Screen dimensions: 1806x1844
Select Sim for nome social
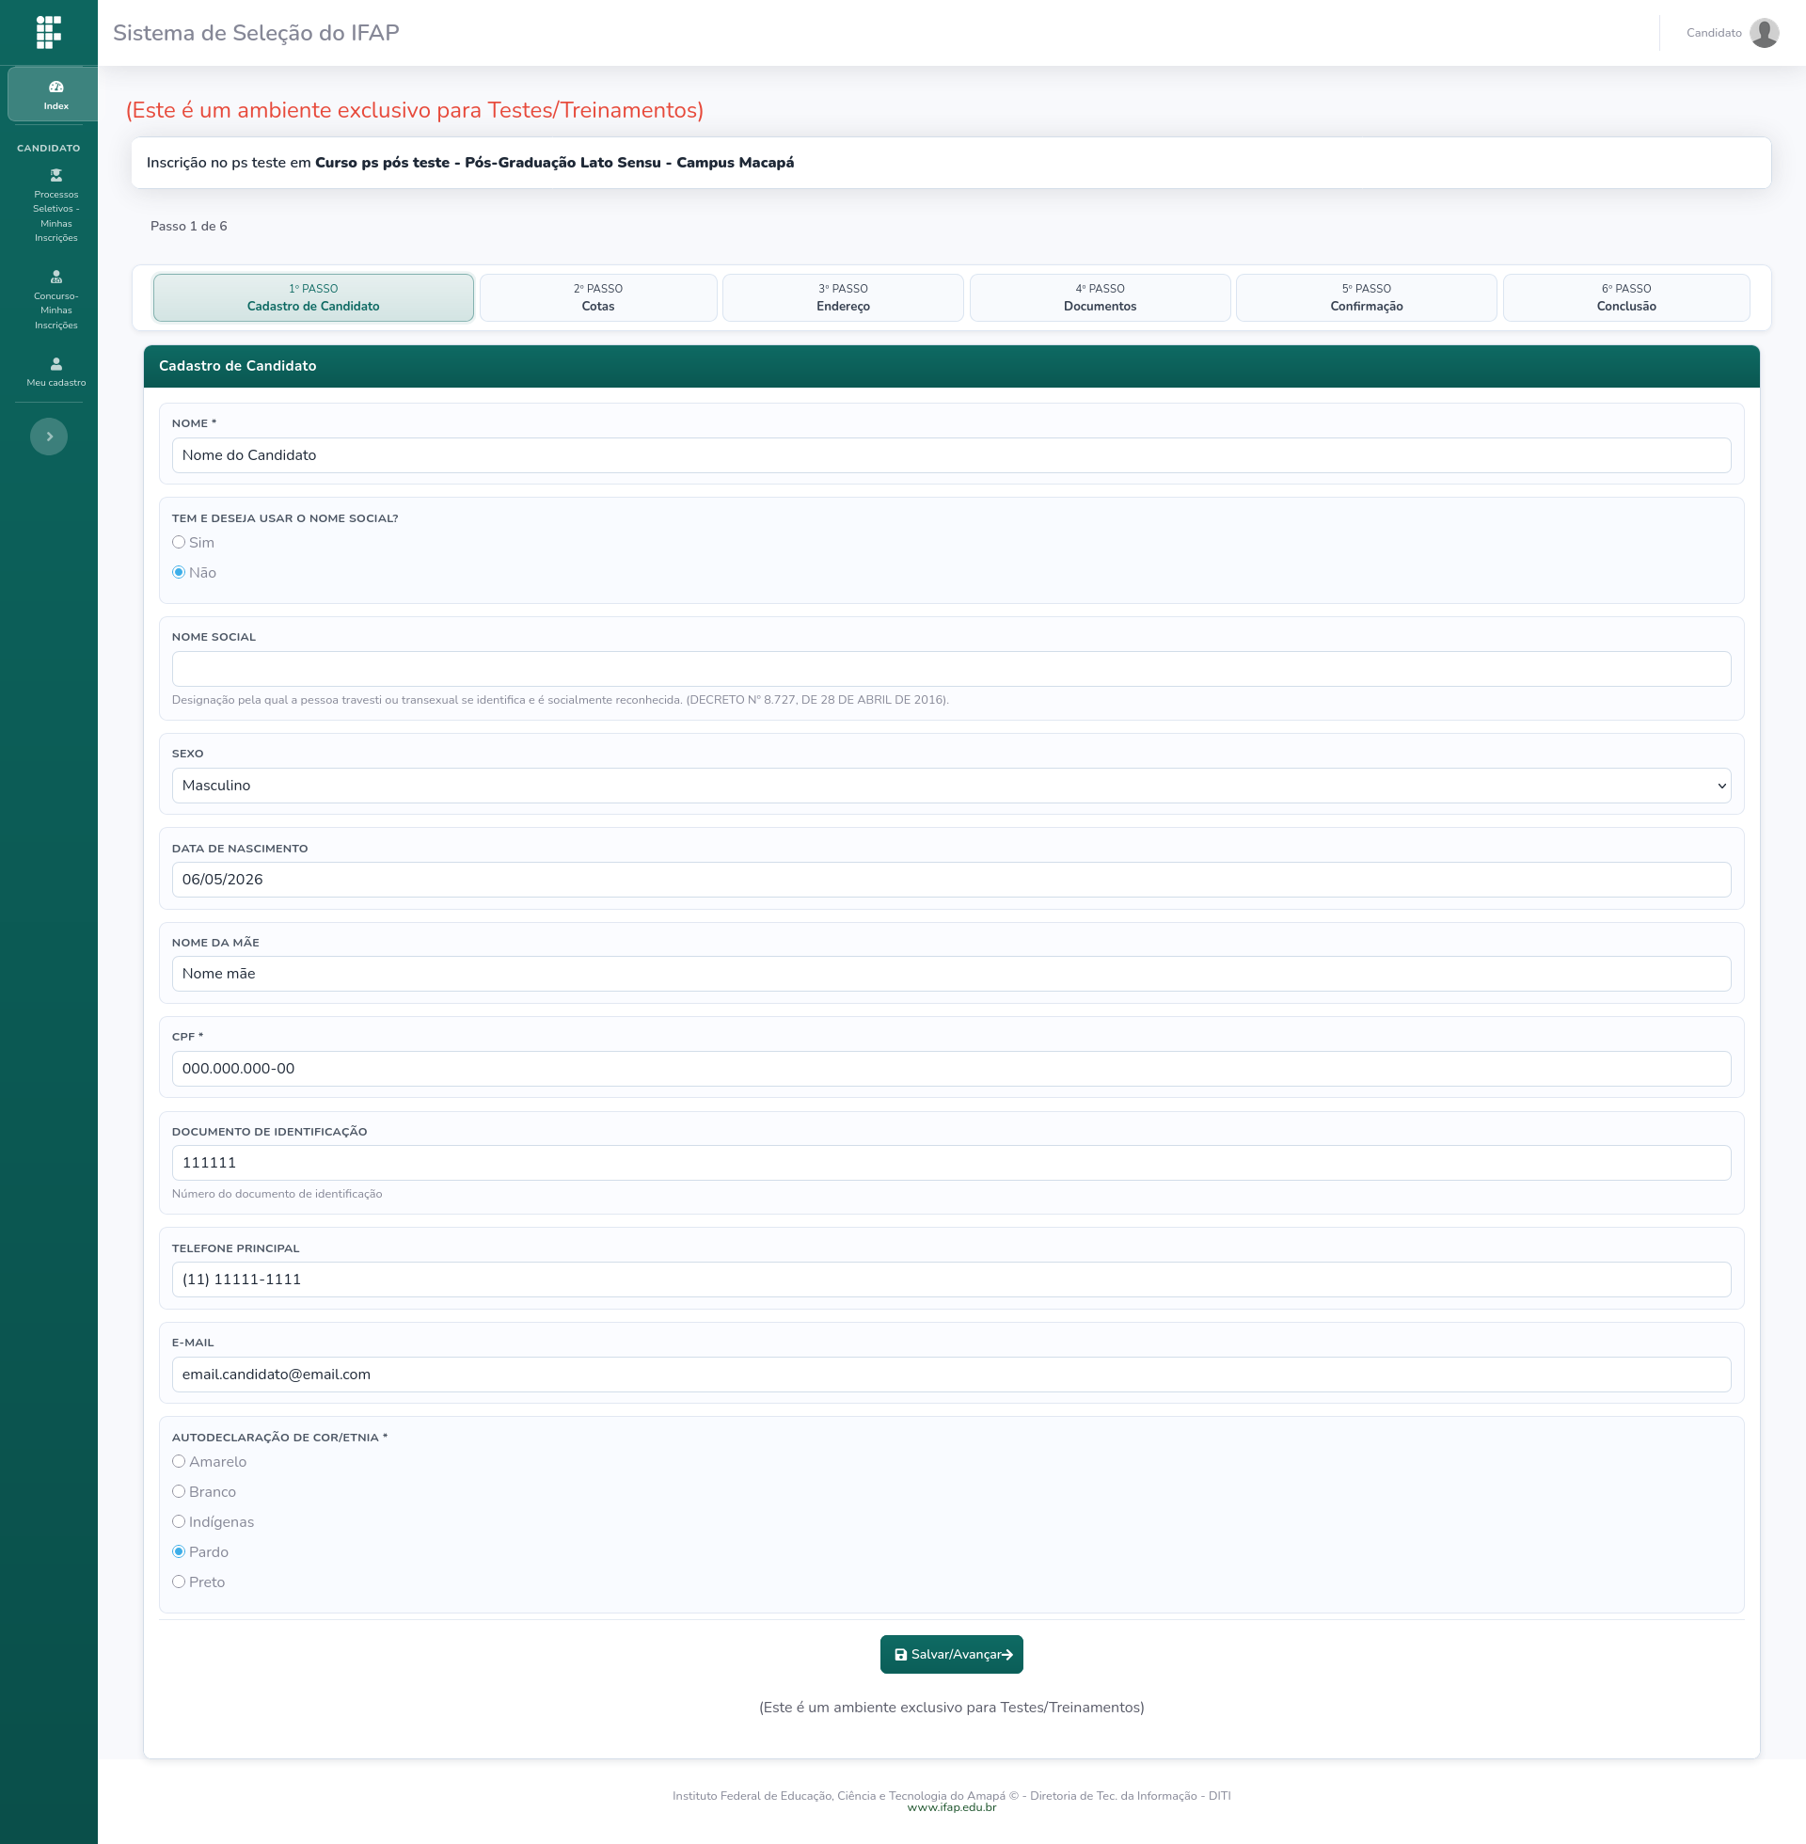(179, 543)
